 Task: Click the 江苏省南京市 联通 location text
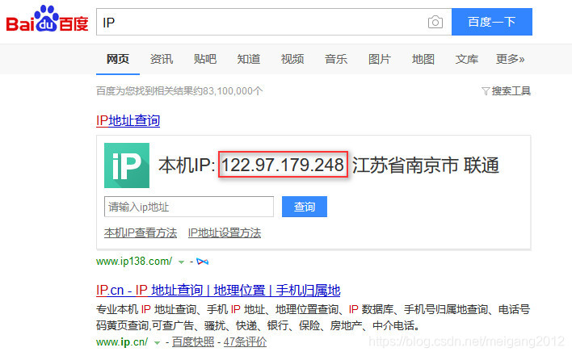pos(425,165)
